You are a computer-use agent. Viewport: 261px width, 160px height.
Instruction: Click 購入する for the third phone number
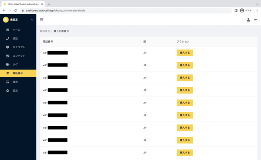click(185, 78)
